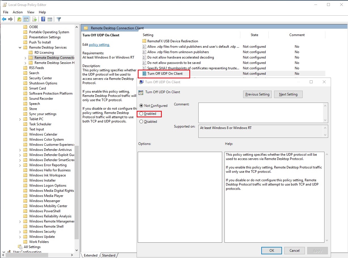Click the State column header
Viewport: 348px width, 258px height.
point(254,35)
